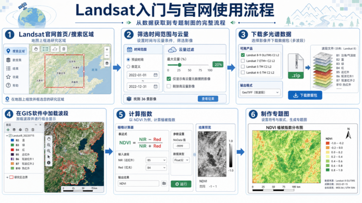This screenshot has height=203, width=362.
Task: Click the snapshot icon in the 图层 toolbar
Action: 26,130
